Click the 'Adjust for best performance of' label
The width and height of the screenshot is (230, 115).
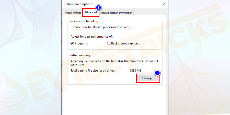[x=91, y=37]
